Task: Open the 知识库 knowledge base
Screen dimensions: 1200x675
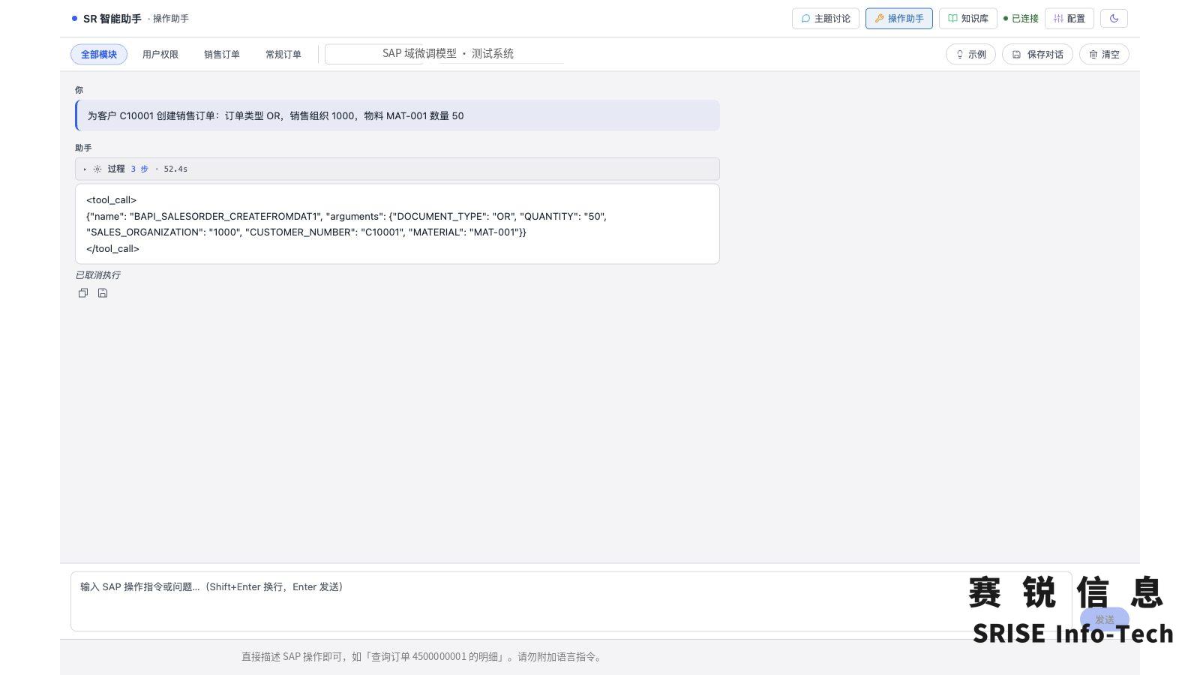Action: coord(967,19)
